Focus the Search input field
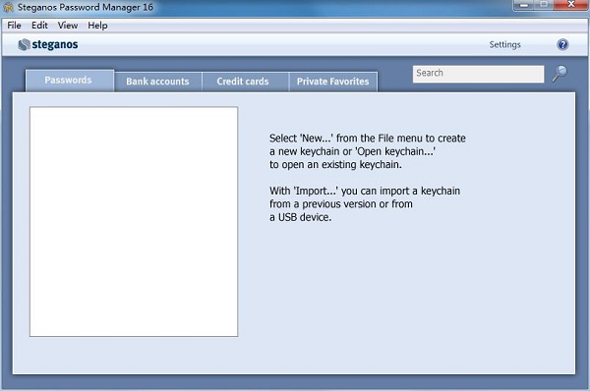This screenshot has width=590, height=391. [x=478, y=74]
